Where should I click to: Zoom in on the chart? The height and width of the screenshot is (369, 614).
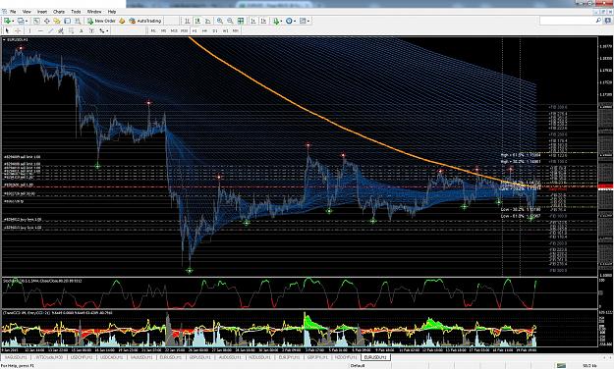(220, 21)
